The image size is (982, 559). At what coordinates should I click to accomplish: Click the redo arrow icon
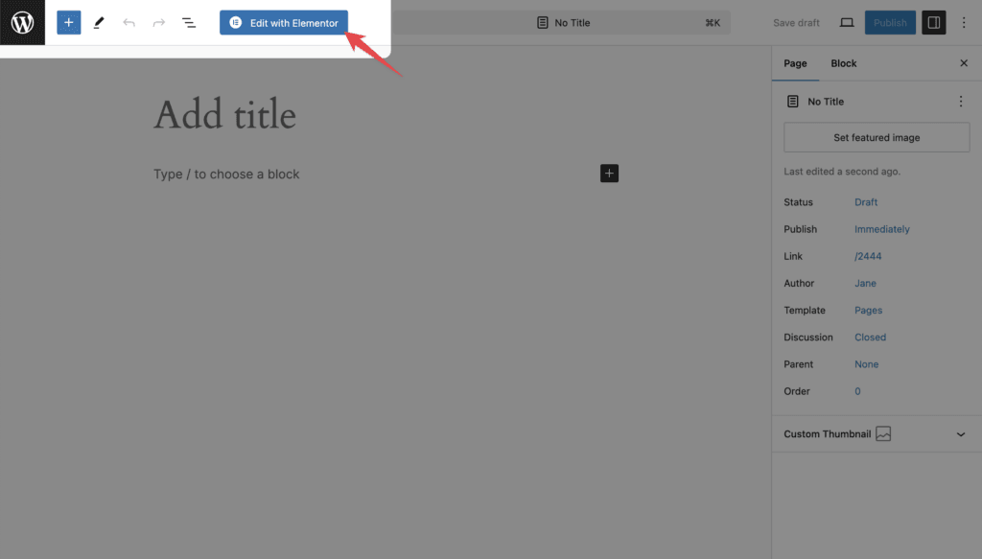[158, 23]
